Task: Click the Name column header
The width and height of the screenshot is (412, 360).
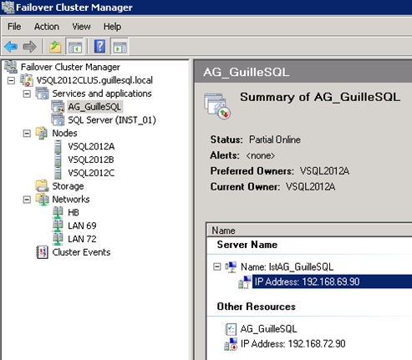Action: coord(309,231)
